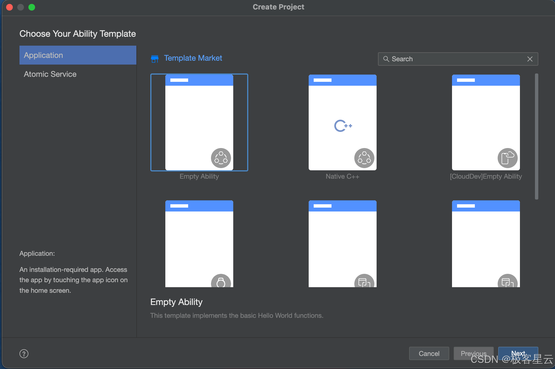Select the second-row template with watch badge

click(x=199, y=244)
